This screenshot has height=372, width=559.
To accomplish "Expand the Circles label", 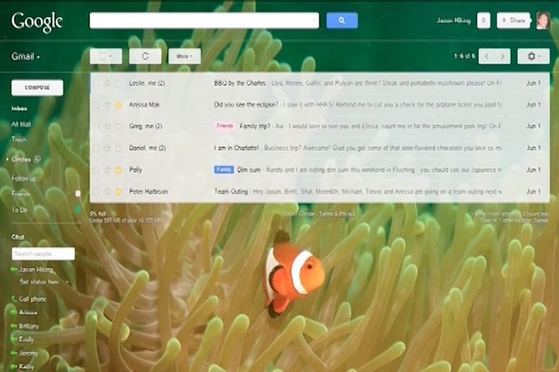I will click(7, 160).
